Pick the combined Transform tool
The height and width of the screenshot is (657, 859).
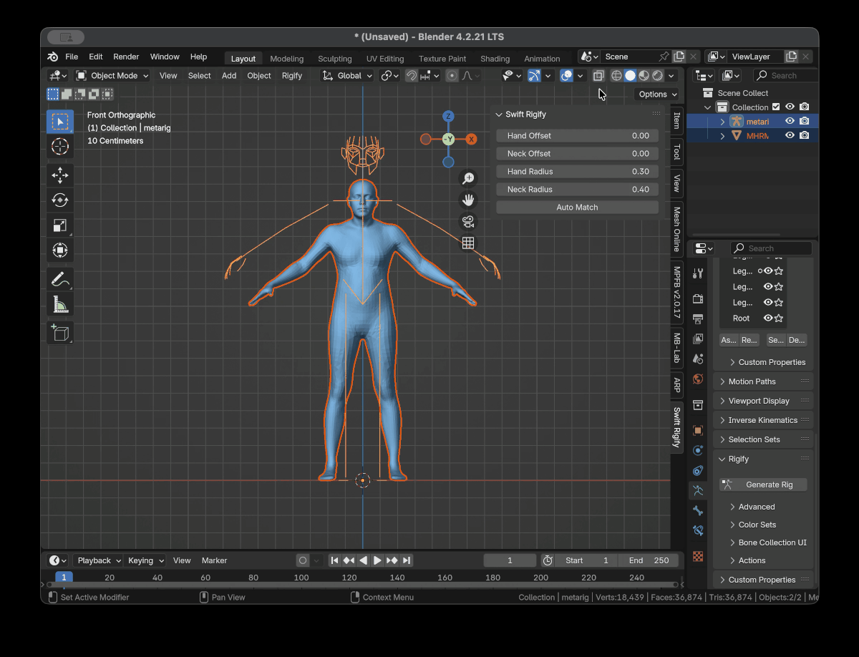(x=60, y=250)
